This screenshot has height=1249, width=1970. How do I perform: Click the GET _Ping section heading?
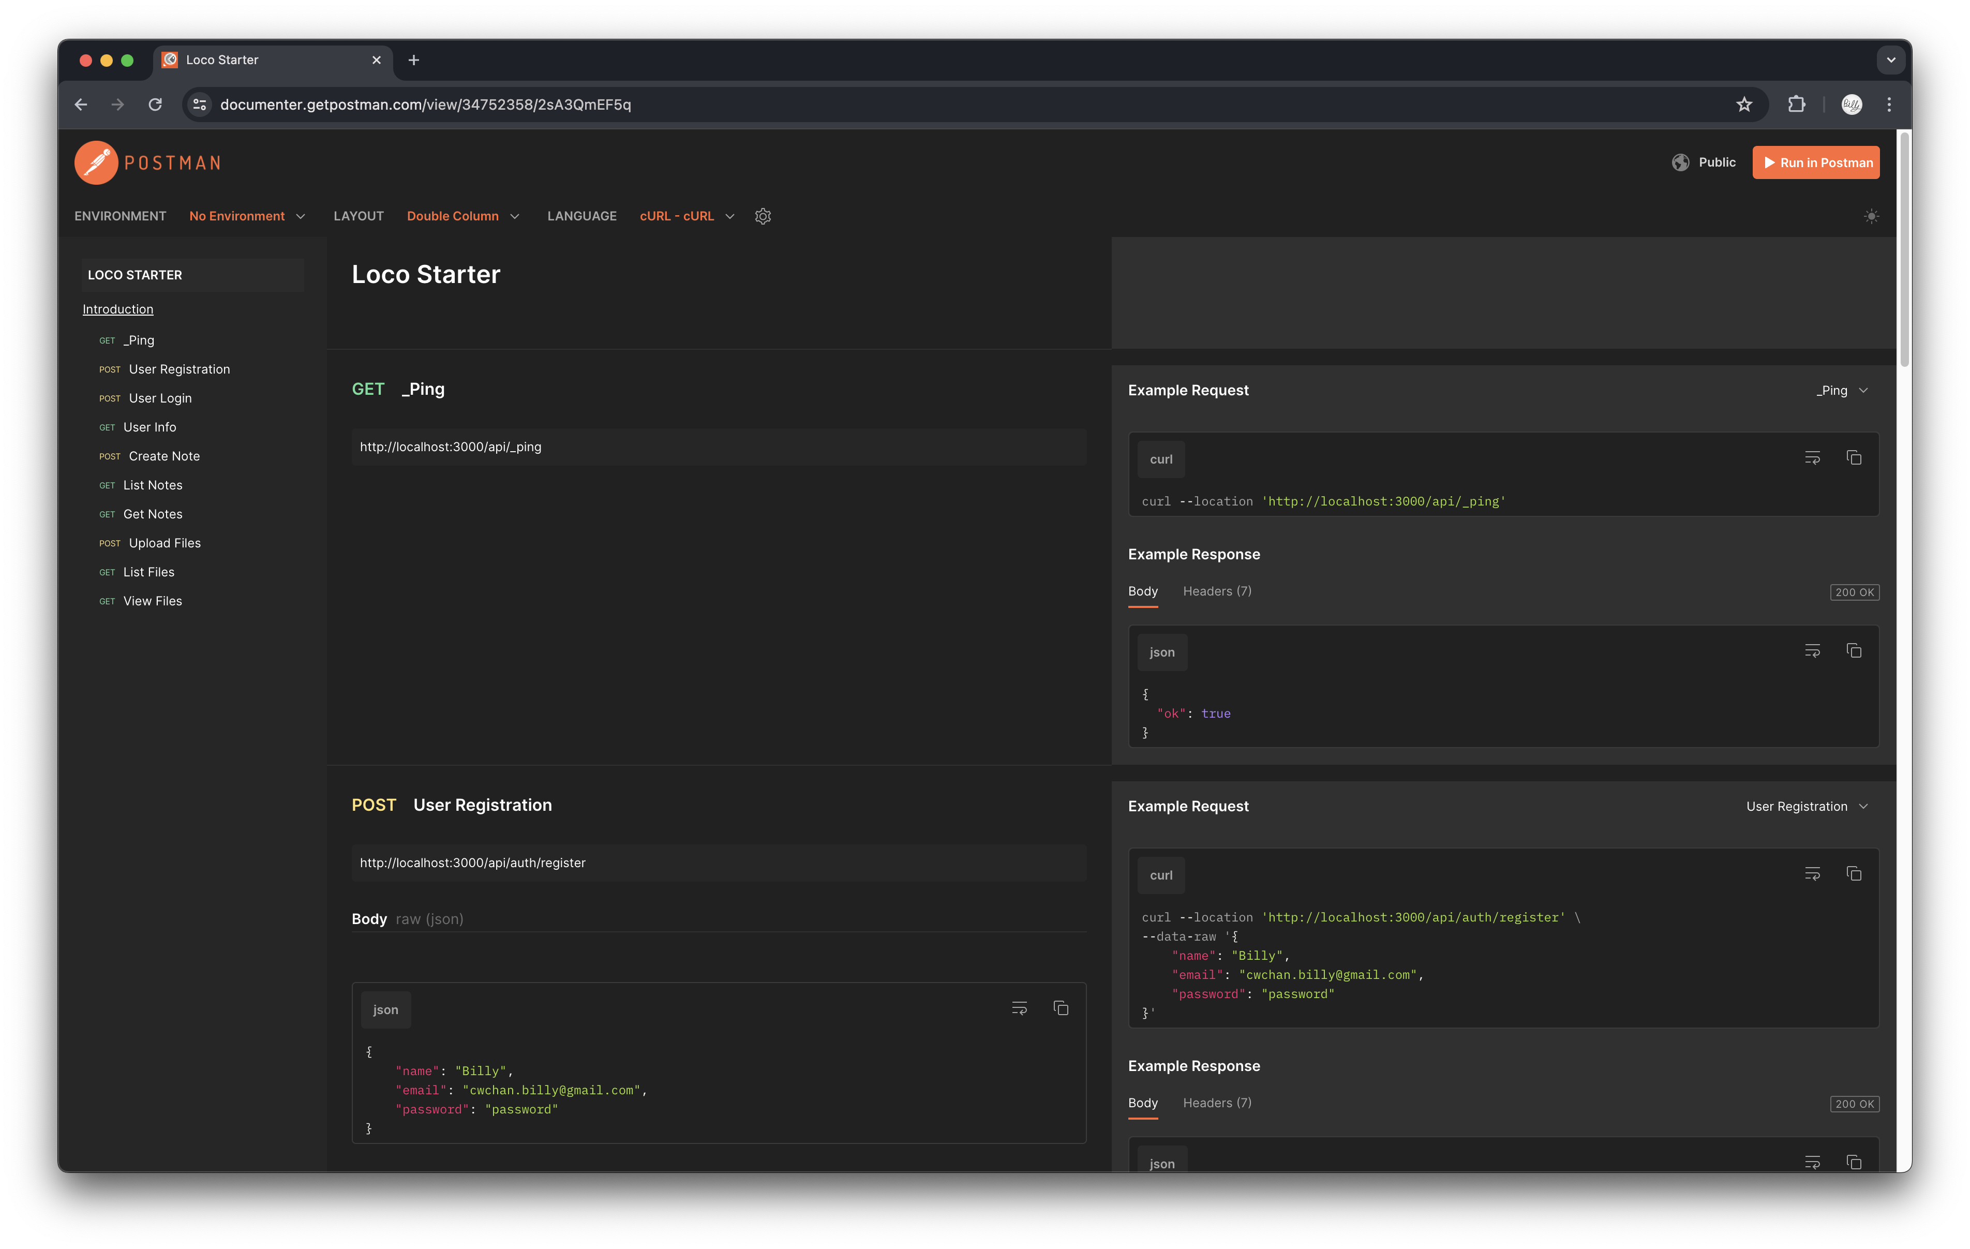tap(398, 389)
